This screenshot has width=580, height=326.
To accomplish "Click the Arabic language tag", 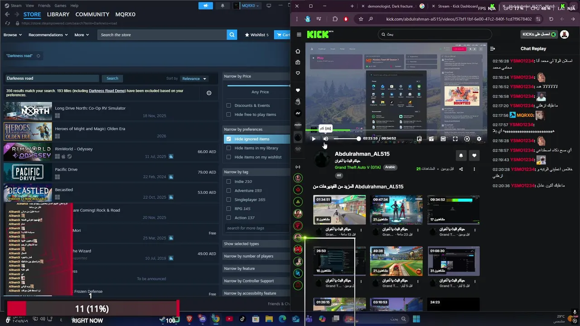I will [x=390, y=167].
